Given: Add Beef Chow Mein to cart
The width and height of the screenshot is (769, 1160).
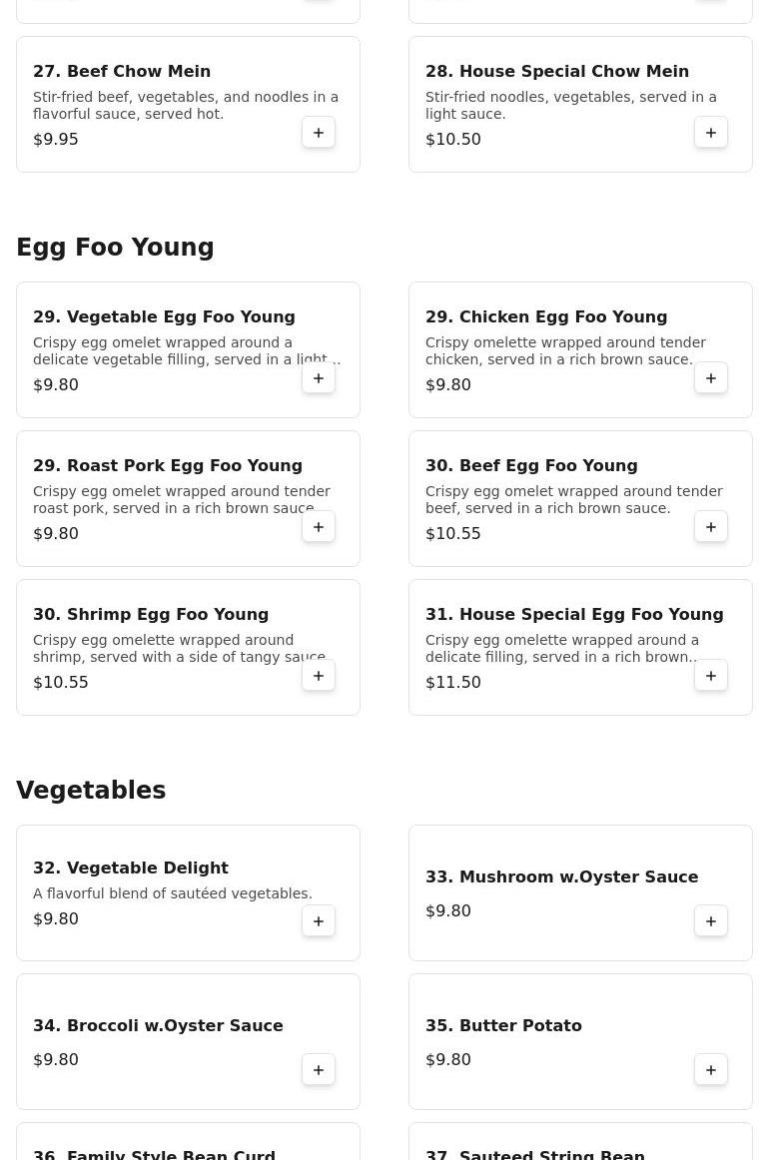Looking at the screenshot, I should click(319, 133).
